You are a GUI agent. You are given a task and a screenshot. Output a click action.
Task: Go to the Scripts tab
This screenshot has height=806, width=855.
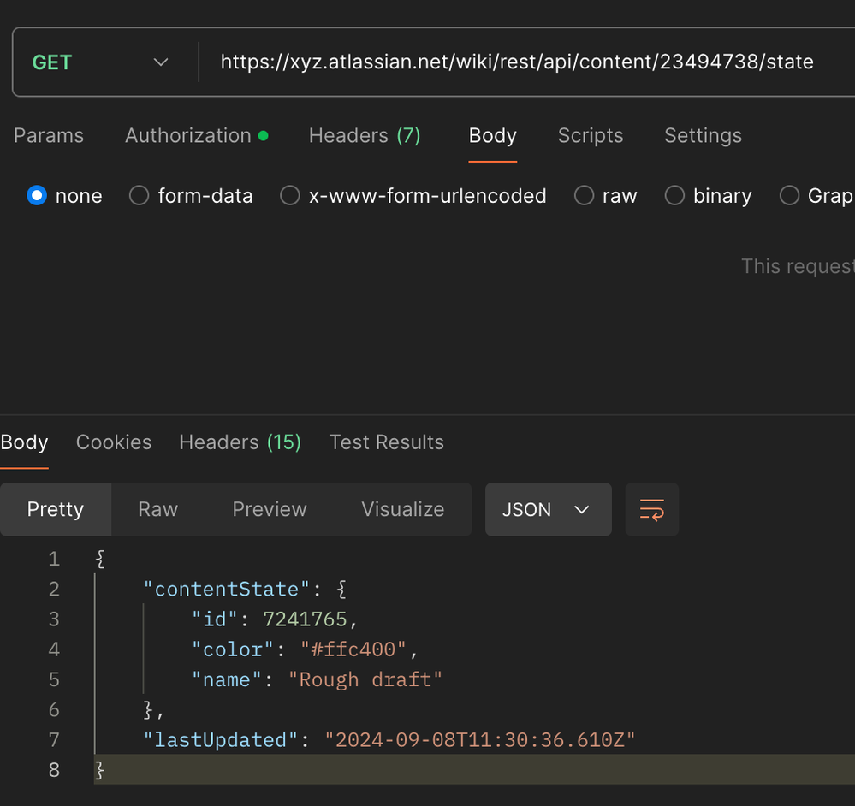[x=590, y=136]
